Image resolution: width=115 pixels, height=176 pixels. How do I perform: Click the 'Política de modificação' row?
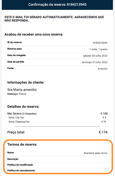point(57,165)
